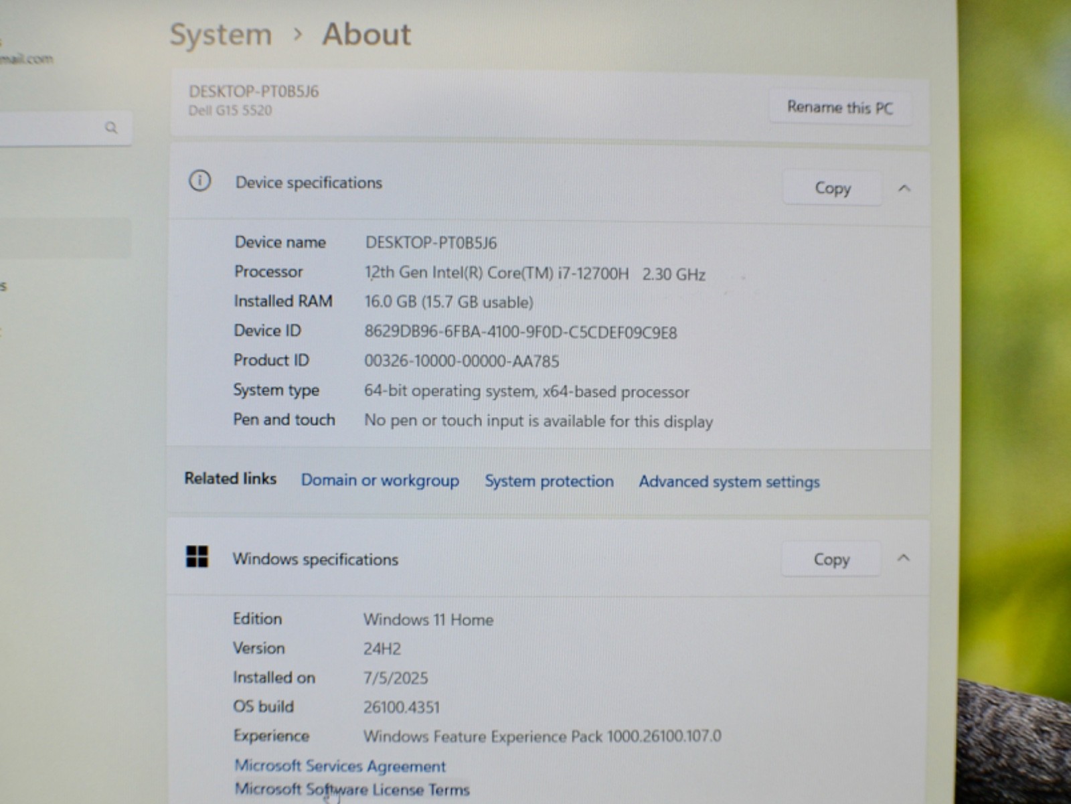This screenshot has height=804, width=1071.
Task: Select the highlighted item in left sidebar
Action: coord(66,238)
